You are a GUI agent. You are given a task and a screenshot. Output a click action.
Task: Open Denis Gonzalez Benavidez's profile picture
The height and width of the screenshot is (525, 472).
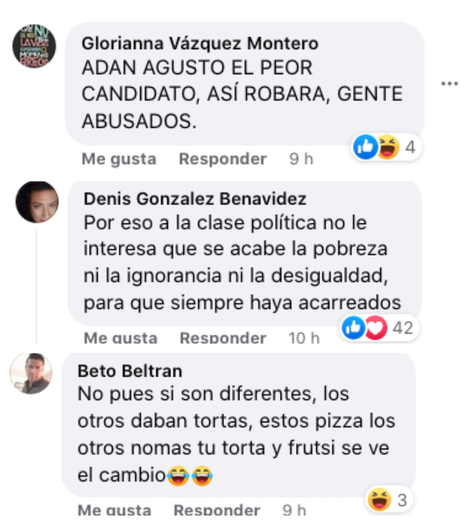(x=37, y=202)
